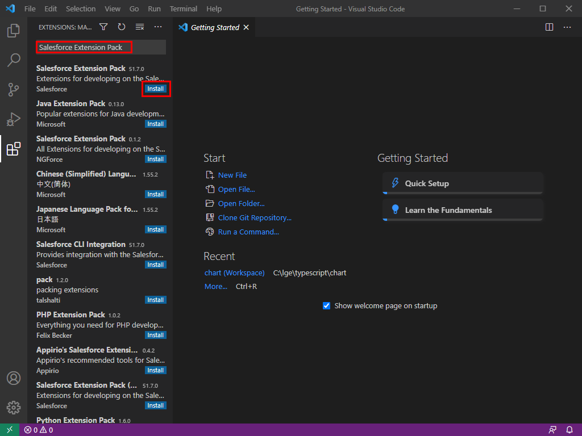Open the Run and Debug view

point(14,119)
